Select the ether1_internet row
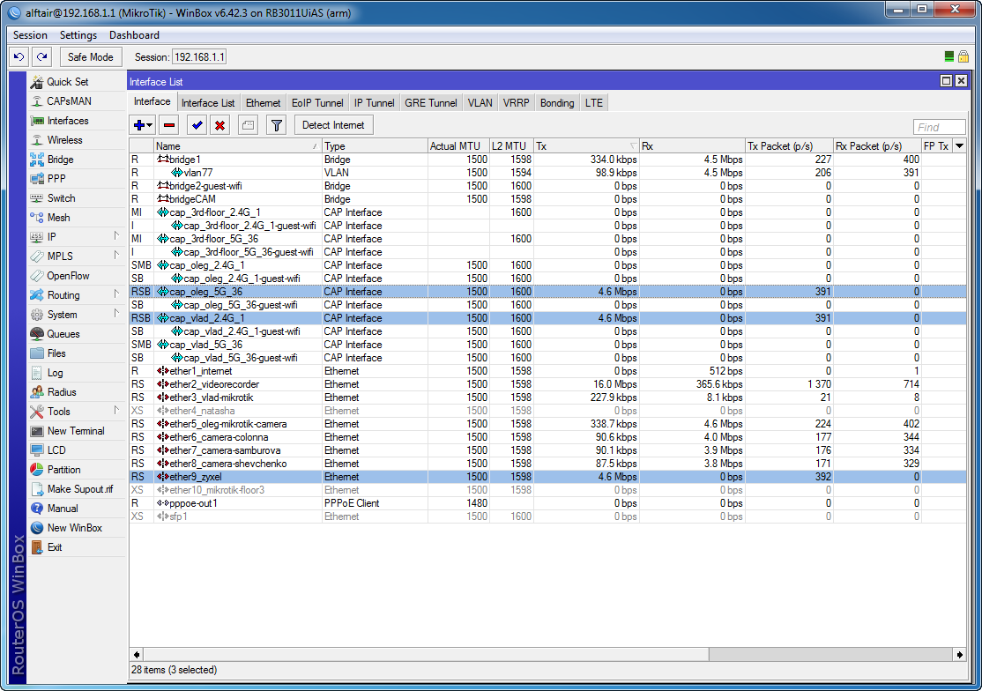 click(547, 371)
